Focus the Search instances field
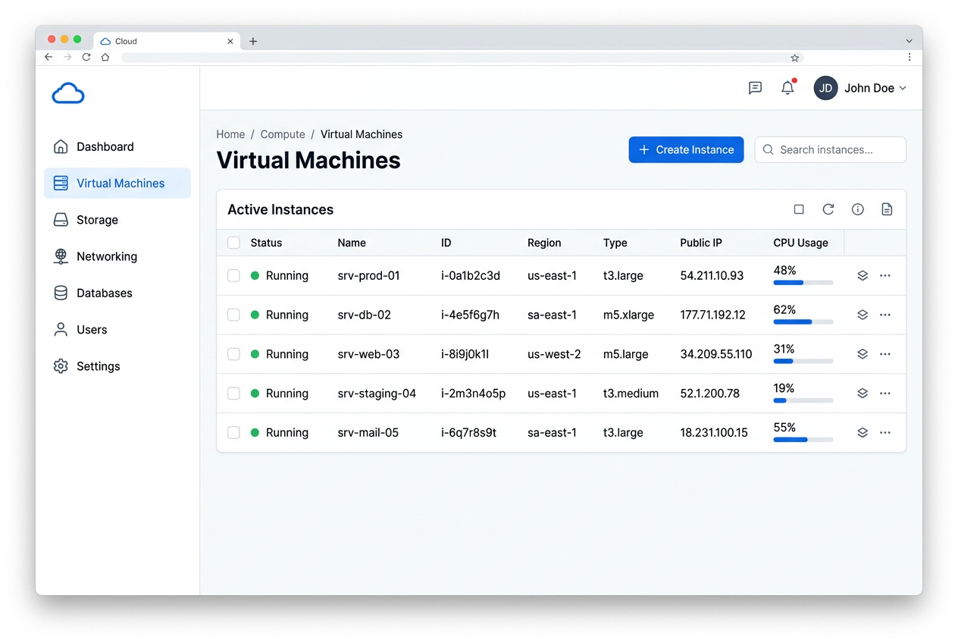958x643 pixels. [x=831, y=150]
